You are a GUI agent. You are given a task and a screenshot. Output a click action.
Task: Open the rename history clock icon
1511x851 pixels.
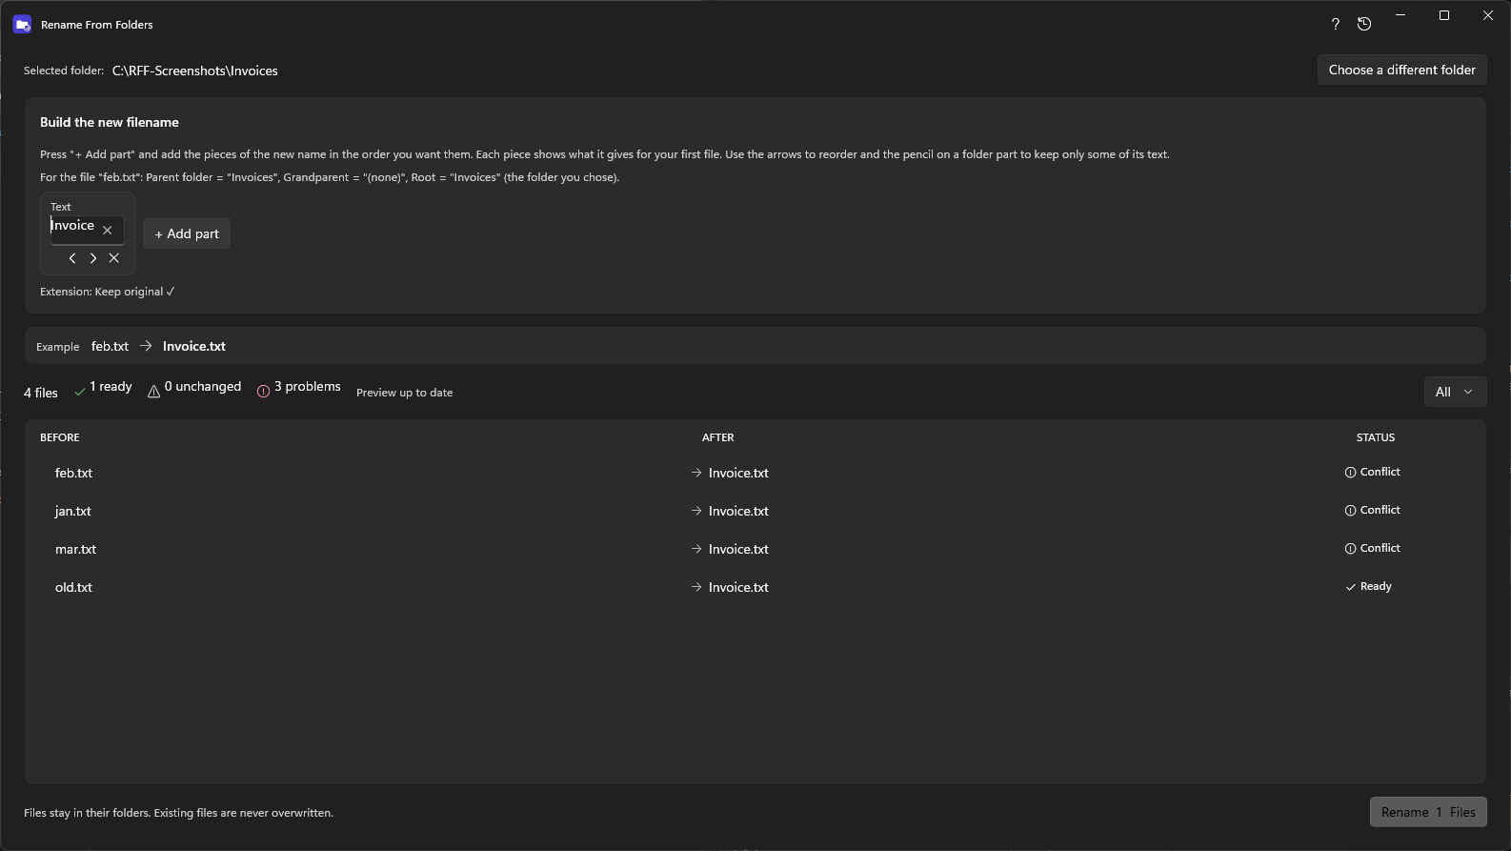1364,24
